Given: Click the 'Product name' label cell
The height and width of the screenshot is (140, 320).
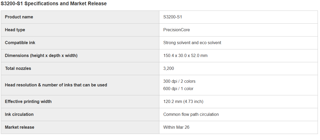Looking at the screenshot, I should [19, 17].
